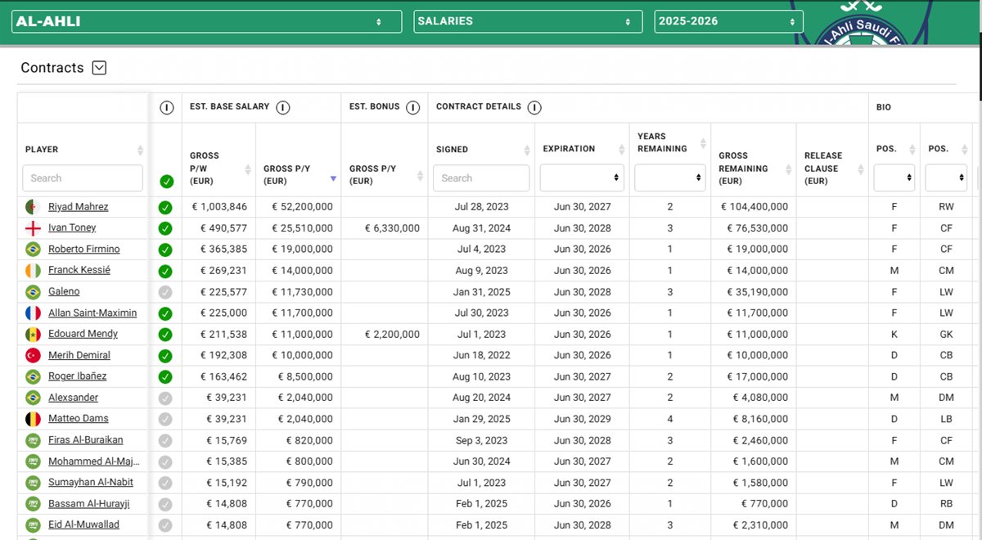Screen dimensions: 982x540
Task: Open the SALARIES view dropdown
Action: [528, 21]
